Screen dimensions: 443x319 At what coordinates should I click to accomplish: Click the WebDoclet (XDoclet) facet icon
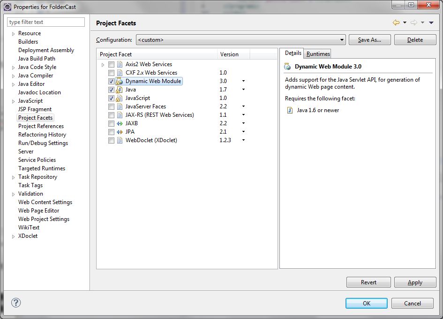coord(120,140)
